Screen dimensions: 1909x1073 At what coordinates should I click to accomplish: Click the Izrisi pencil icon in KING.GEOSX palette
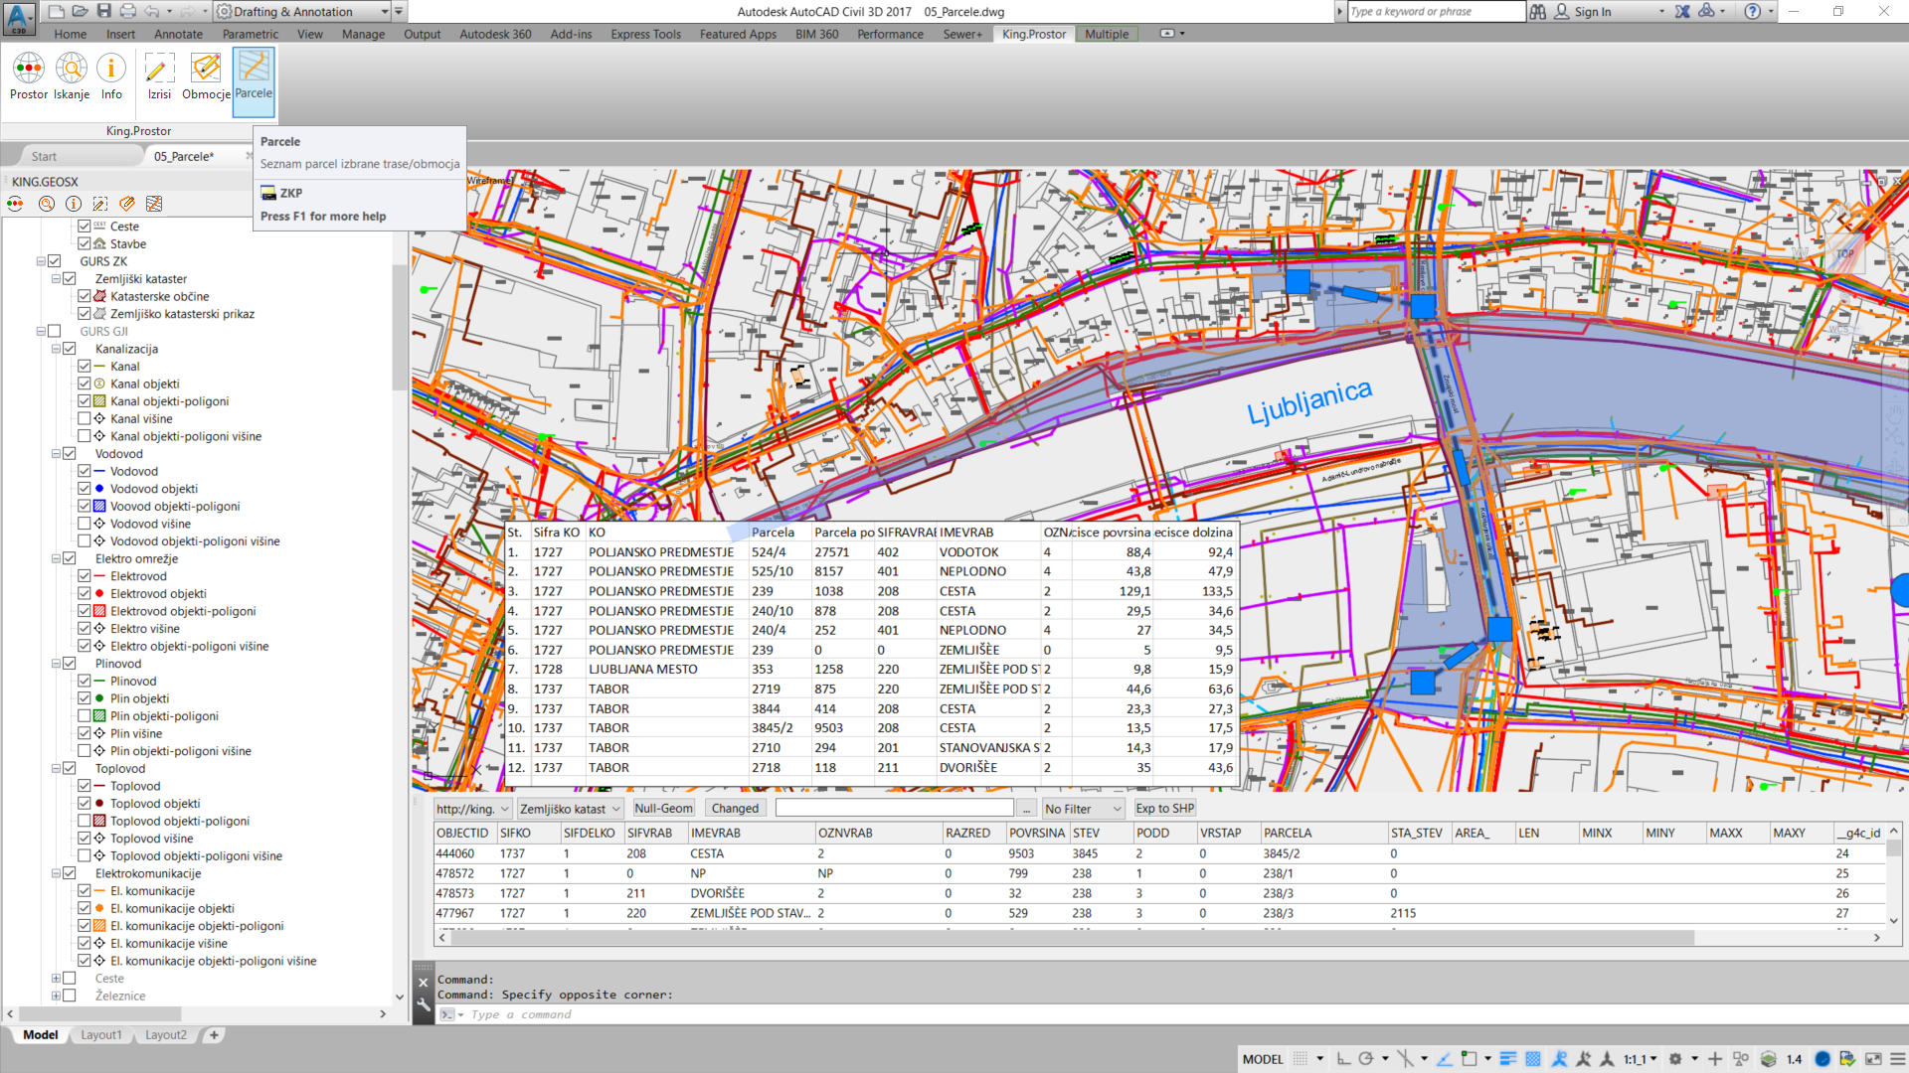[x=100, y=204]
